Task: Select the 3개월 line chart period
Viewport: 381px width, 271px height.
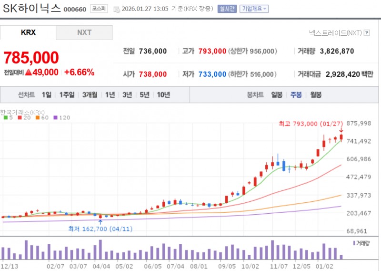Action: 90,95
